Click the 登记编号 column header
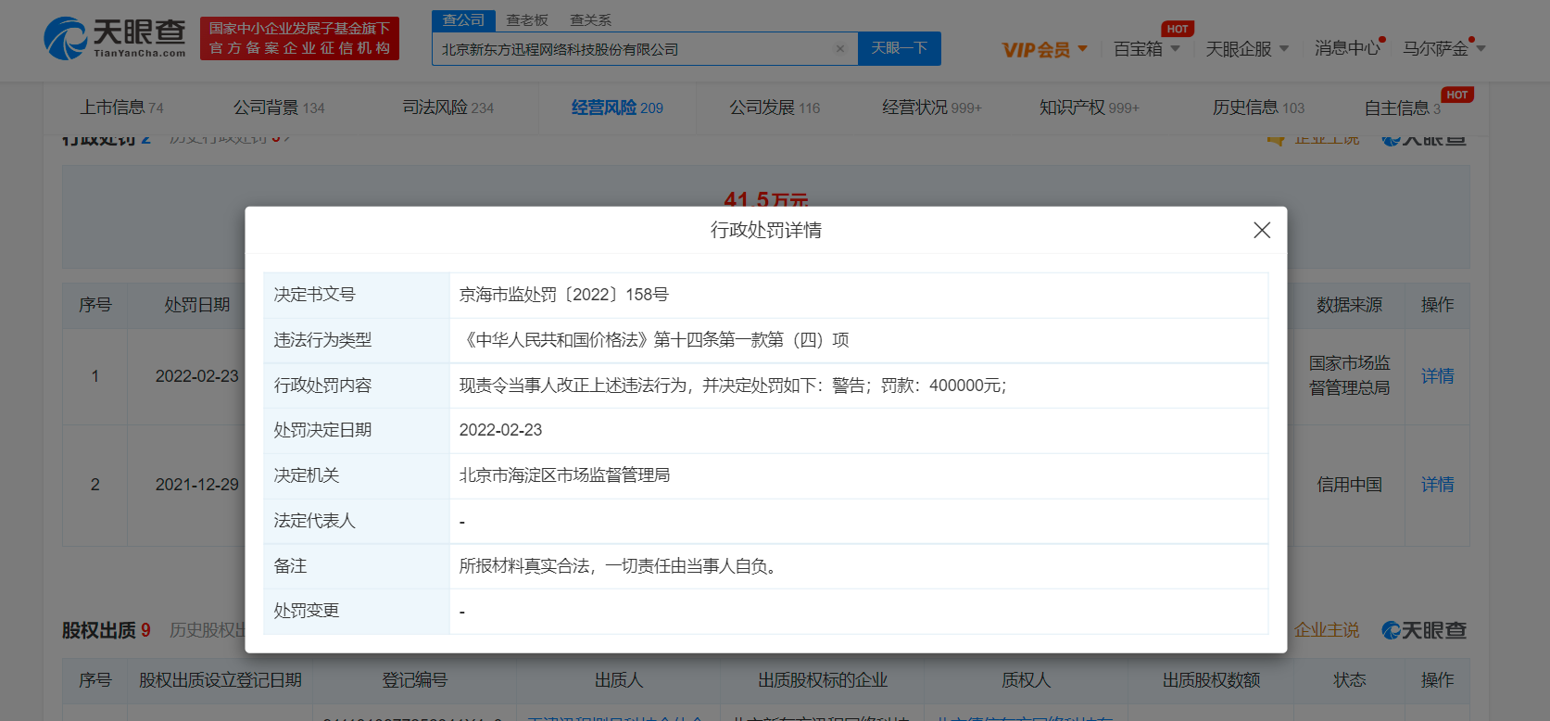This screenshot has height=721, width=1550. pyautogui.click(x=414, y=680)
